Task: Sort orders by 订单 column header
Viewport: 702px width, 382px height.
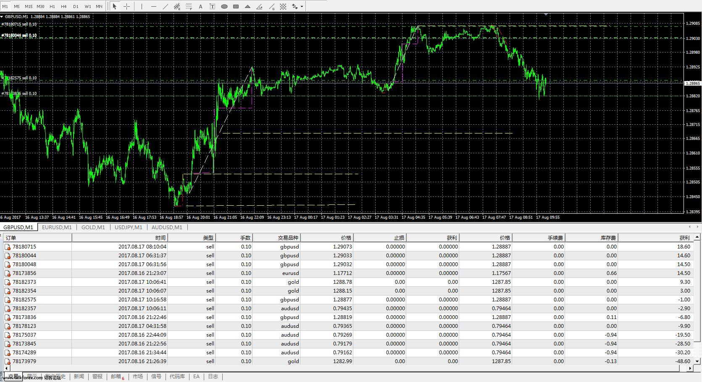Action: pyautogui.click(x=37, y=238)
